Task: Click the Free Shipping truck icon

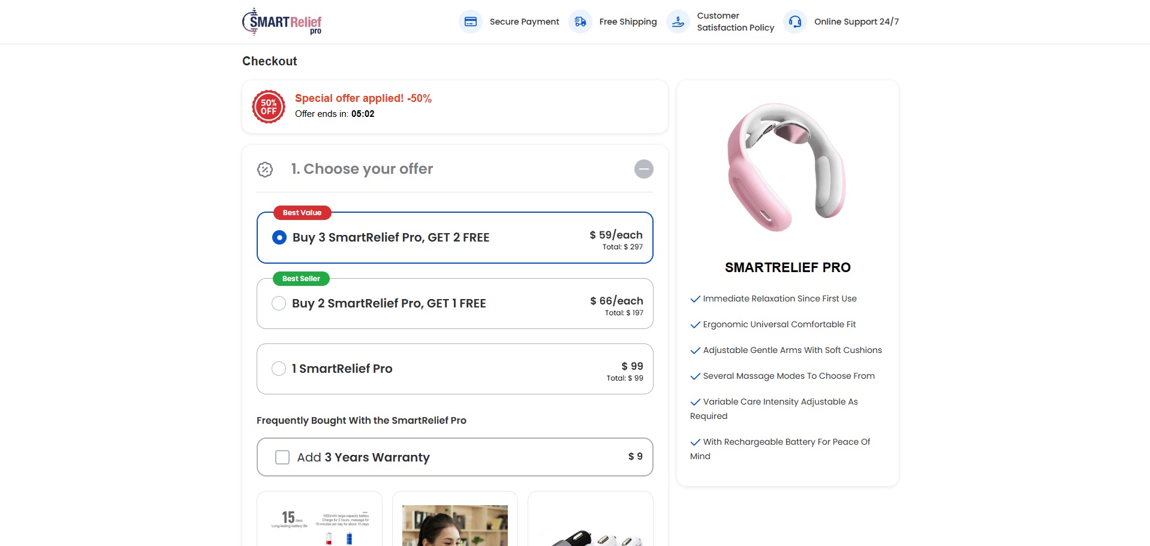Action: click(x=580, y=22)
